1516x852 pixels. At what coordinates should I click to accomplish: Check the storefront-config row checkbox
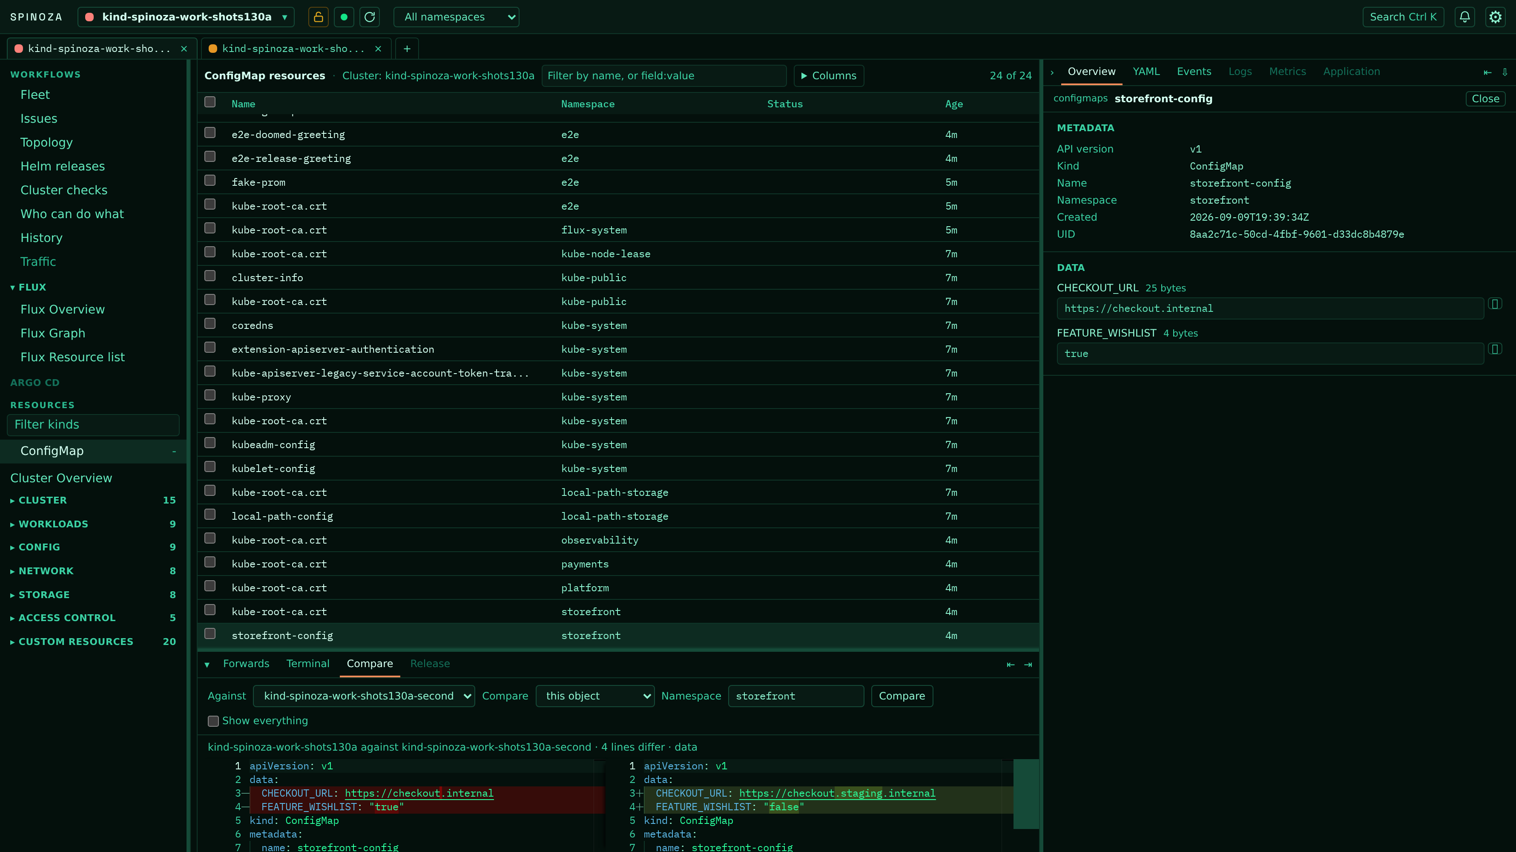click(x=210, y=633)
